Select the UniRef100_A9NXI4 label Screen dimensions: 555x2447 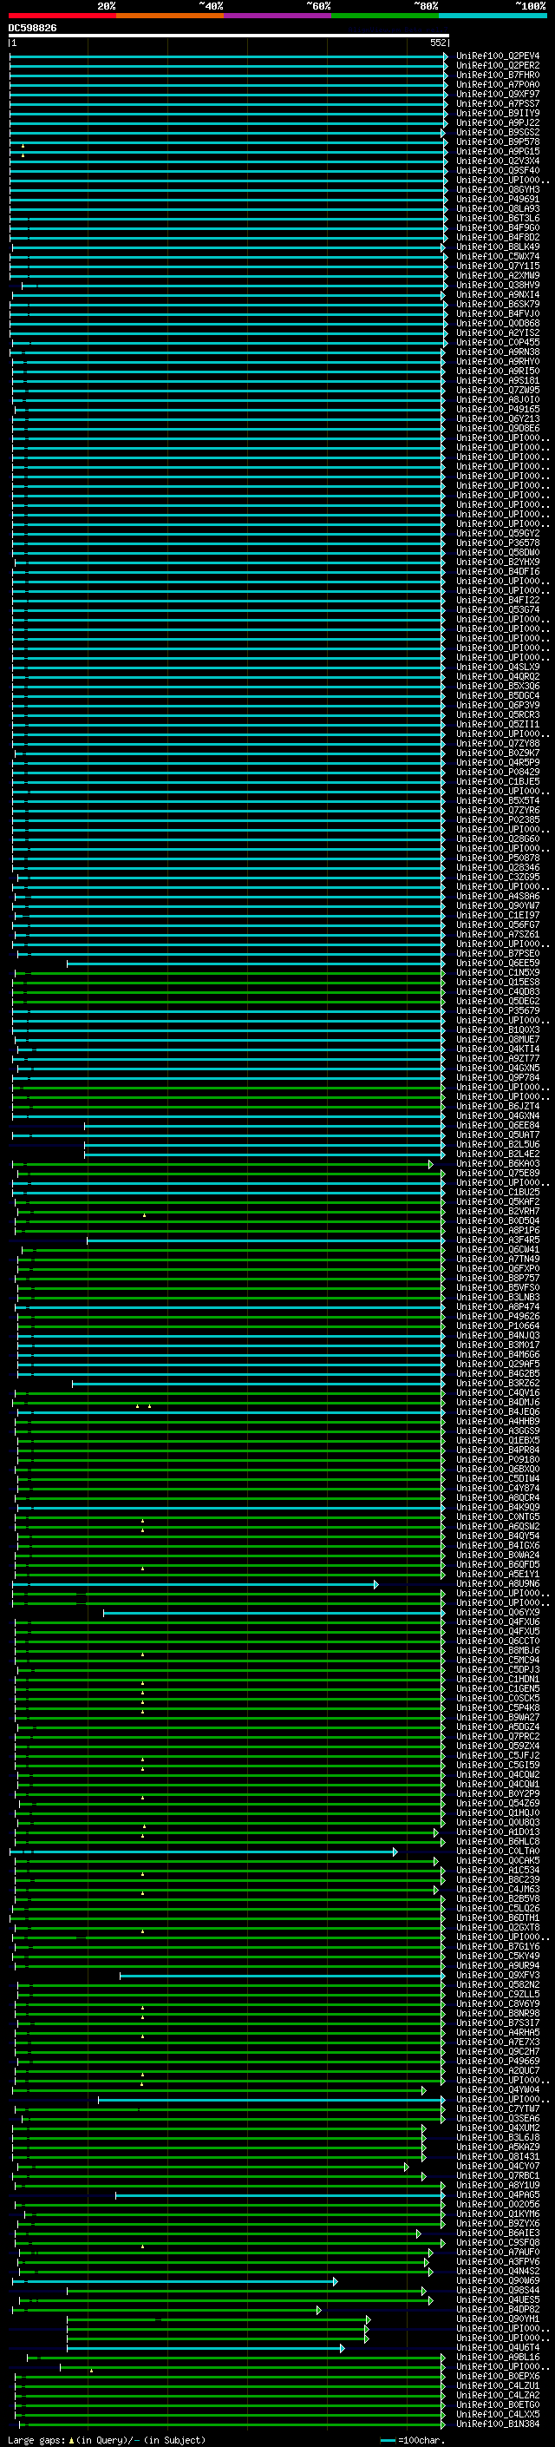[x=498, y=294]
